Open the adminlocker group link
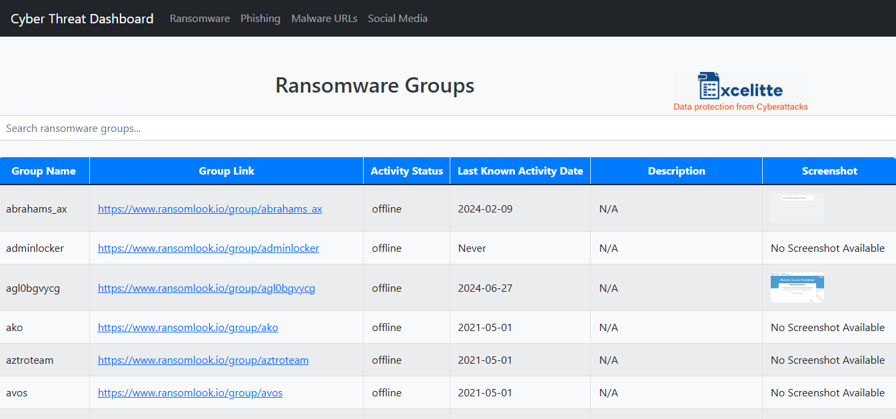Image resolution: width=896 pixels, height=419 pixels. point(209,248)
